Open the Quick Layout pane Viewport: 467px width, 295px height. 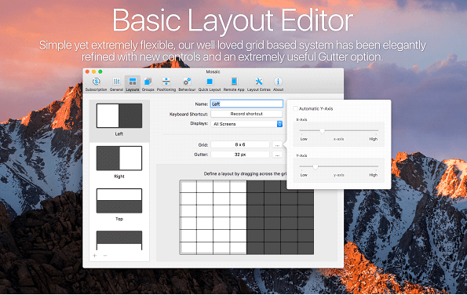coord(210,84)
